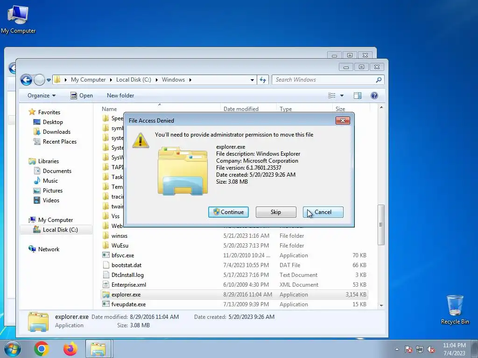478x358 pixels.
Task: Select DtcInstall.log file
Action: 234,275
